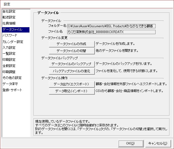Select the highlighted データファイル list item

tap(12, 30)
